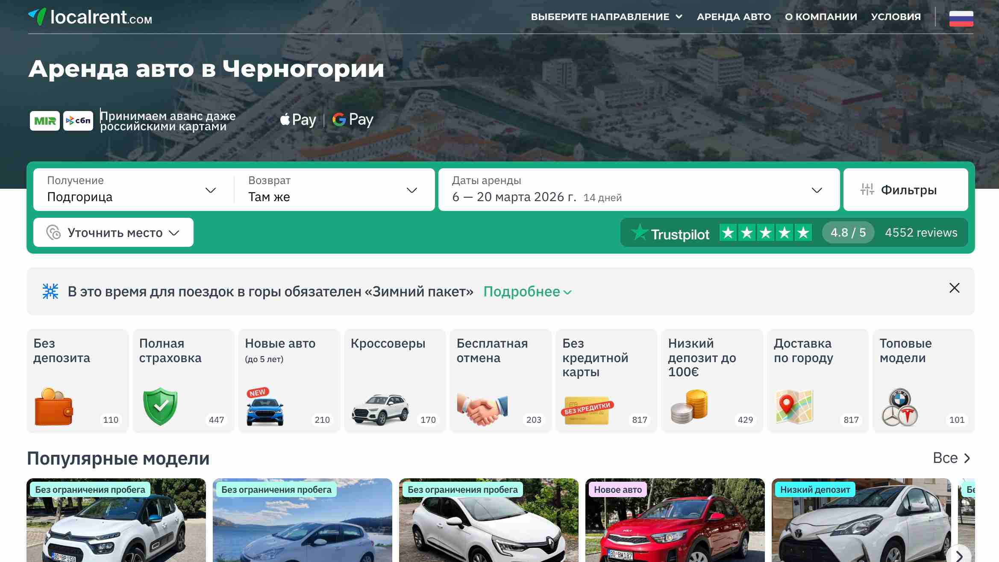This screenshot has height=562, width=999.
Task: Click the Аренда авто в Черногории heading
Action: click(206, 69)
